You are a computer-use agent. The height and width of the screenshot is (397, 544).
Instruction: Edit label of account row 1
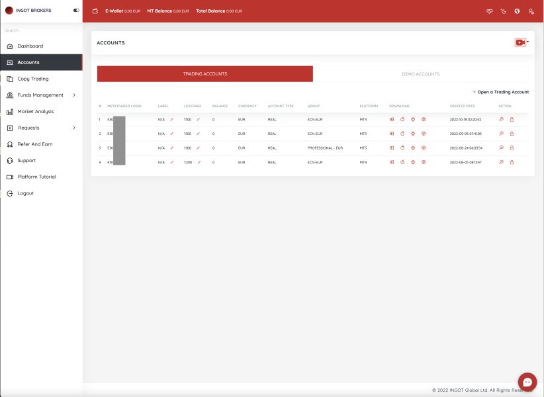click(x=171, y=119)
